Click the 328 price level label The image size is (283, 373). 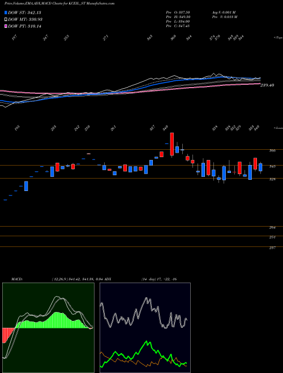coord(272,179)
